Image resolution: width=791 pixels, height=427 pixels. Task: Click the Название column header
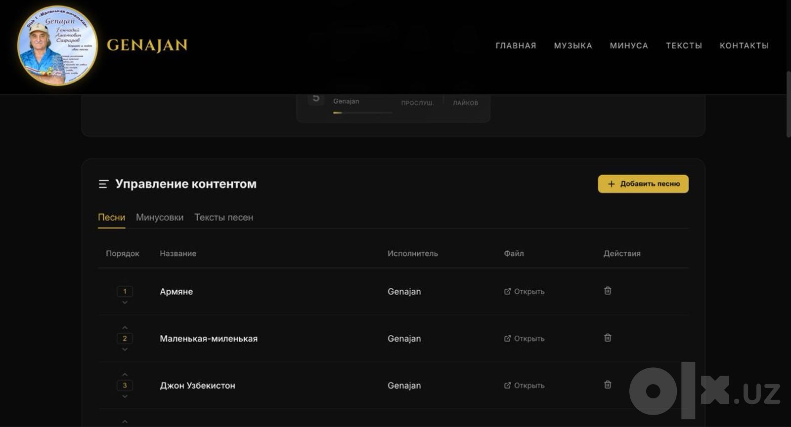coord(178,253)
